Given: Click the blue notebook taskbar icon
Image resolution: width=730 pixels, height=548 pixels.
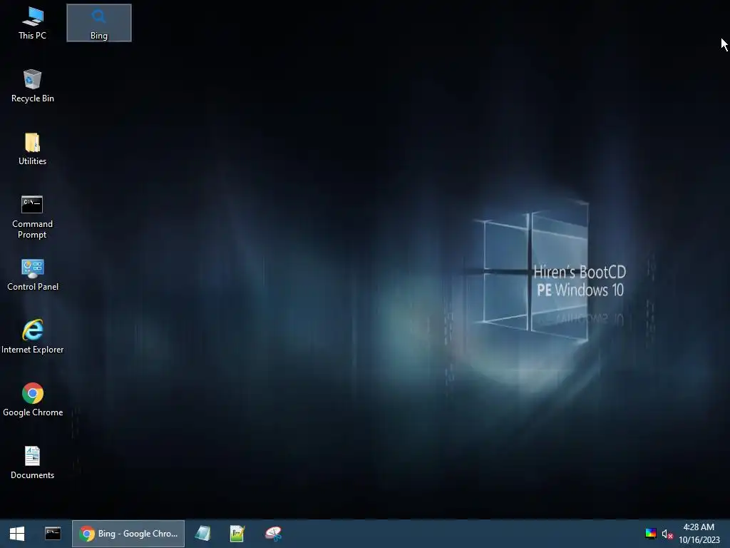Looking at the screenshot, I should (x=202, y=534).
